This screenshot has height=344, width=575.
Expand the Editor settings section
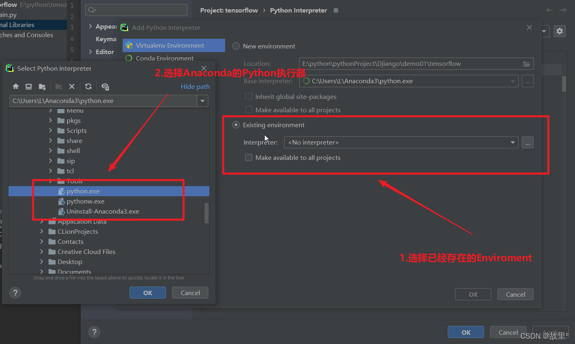point(90,52)
